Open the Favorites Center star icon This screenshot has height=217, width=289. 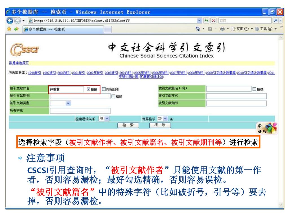pos(9,29)
